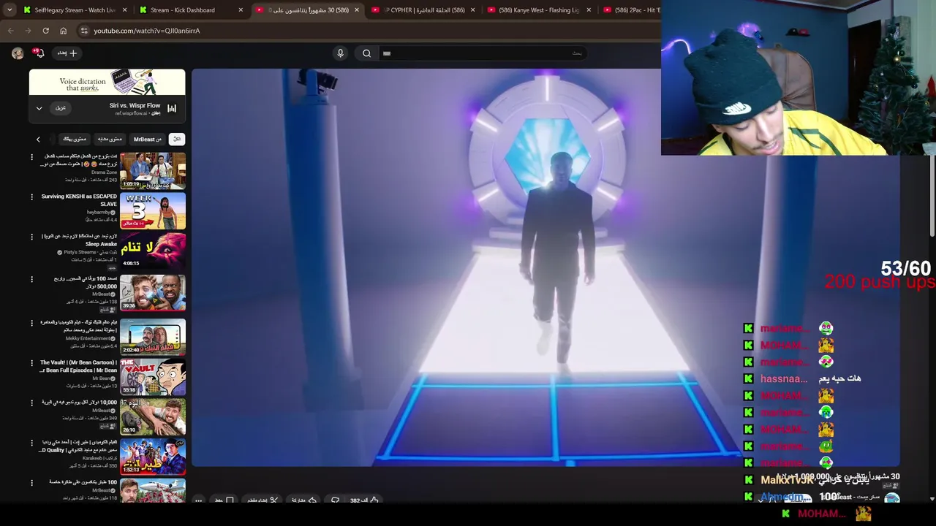Open ref.wisprflow.ai sponsor link
Screen dimensions: 936x526
[132, 113]
